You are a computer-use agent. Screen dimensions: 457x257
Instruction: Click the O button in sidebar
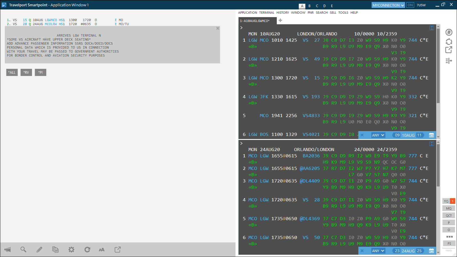(449, 230)
